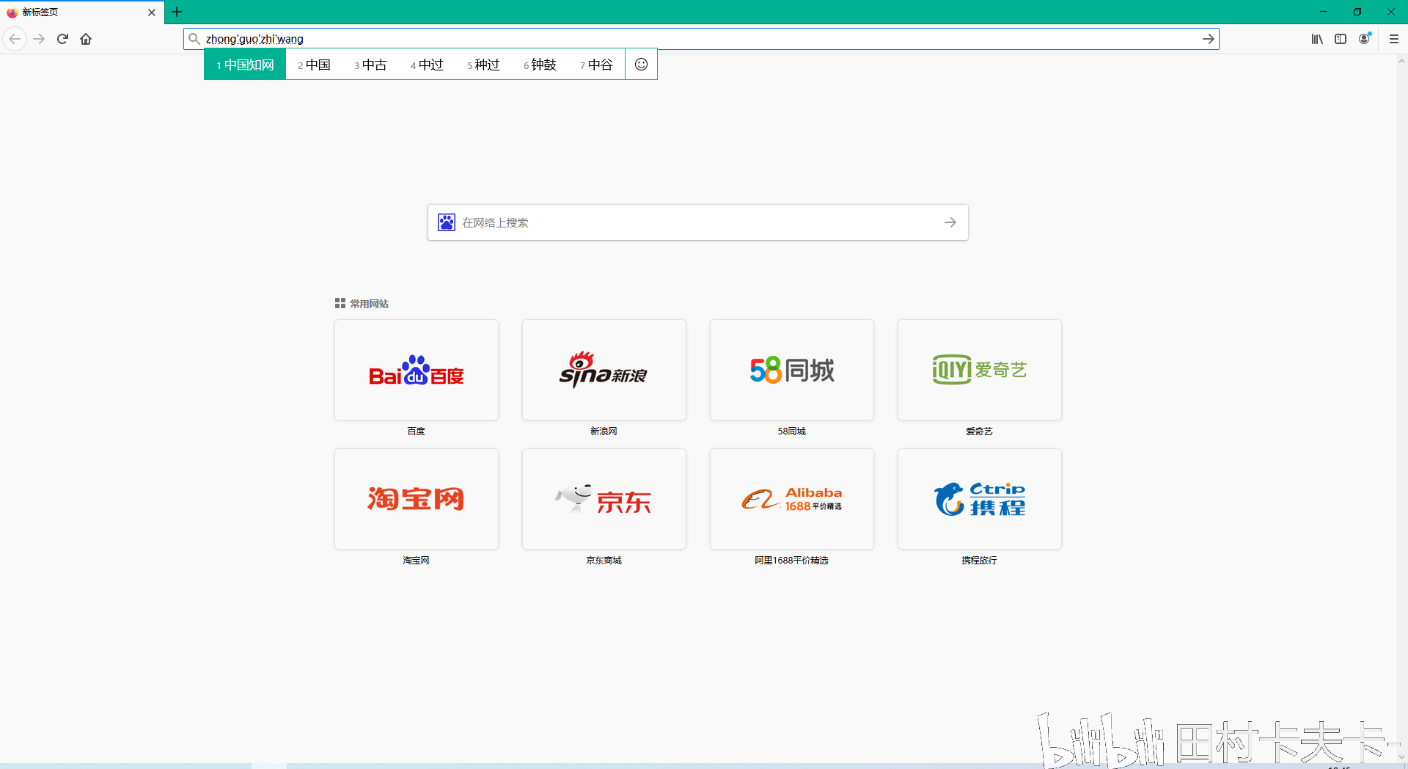Close the 新标签页 tab
Viewport: 1408px width, 769px height.
coord(152,12)
